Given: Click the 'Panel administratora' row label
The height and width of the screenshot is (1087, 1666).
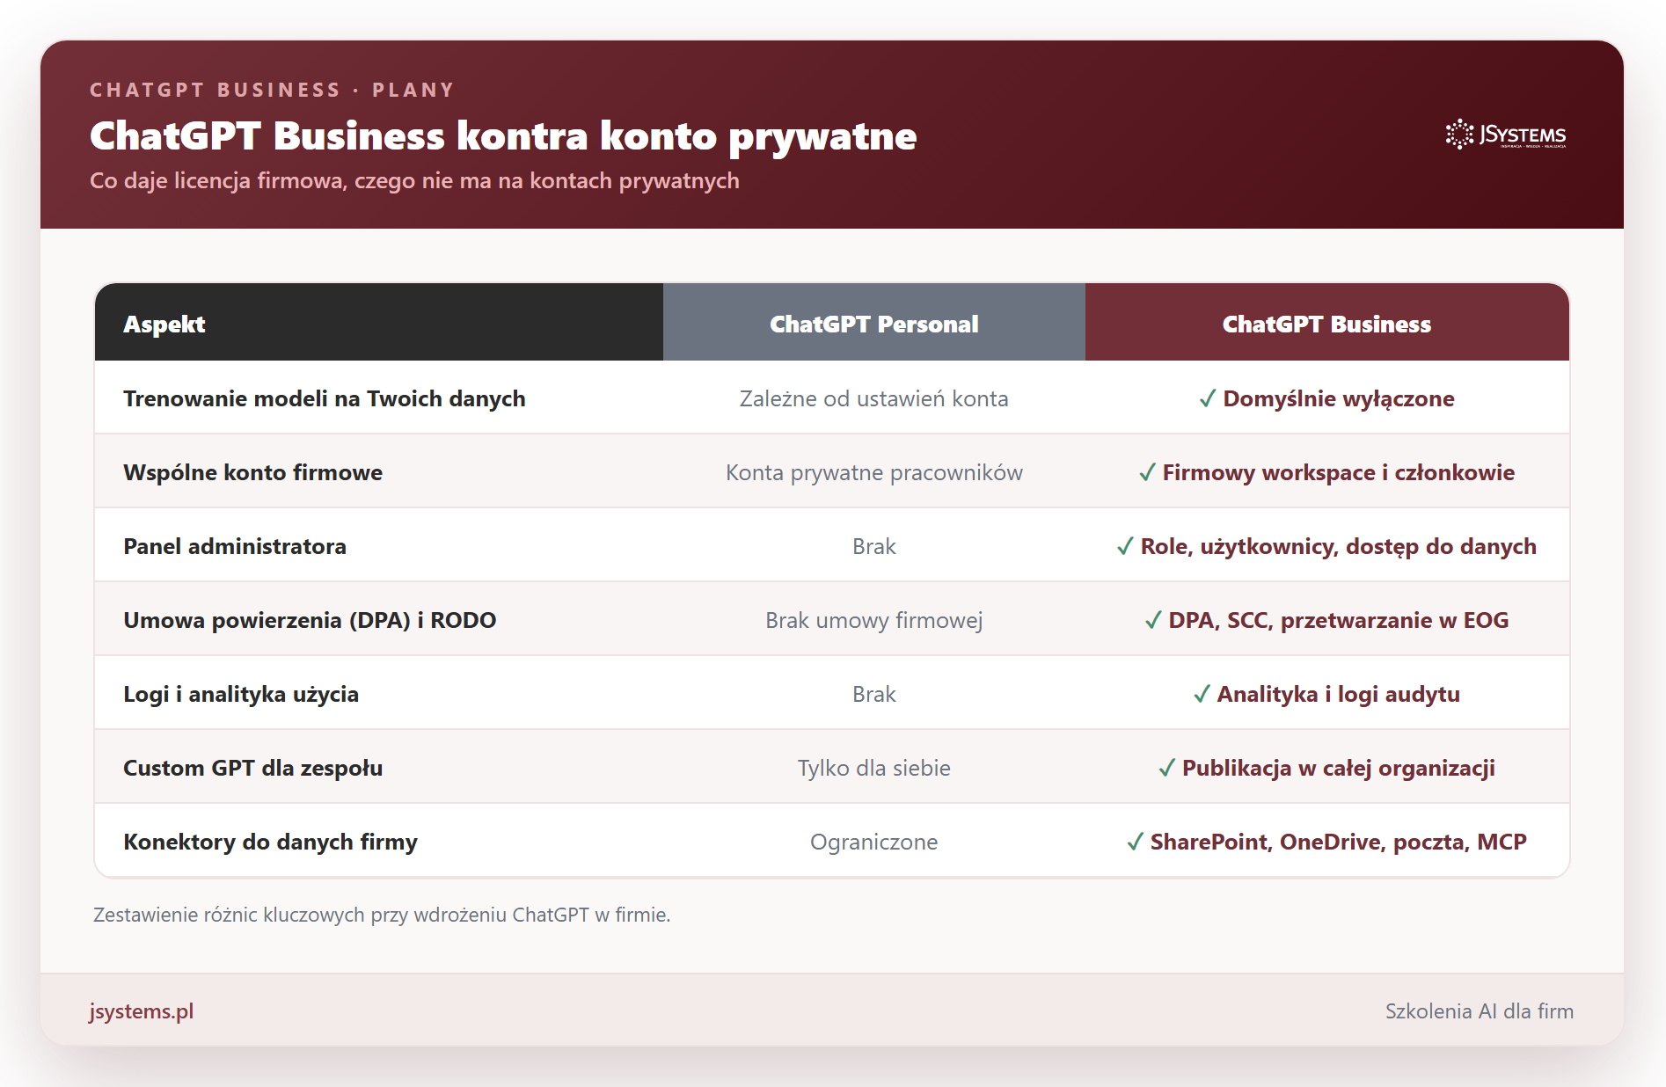Looking at the screenshot, I should pyautogui.click(x=235, y=546).
